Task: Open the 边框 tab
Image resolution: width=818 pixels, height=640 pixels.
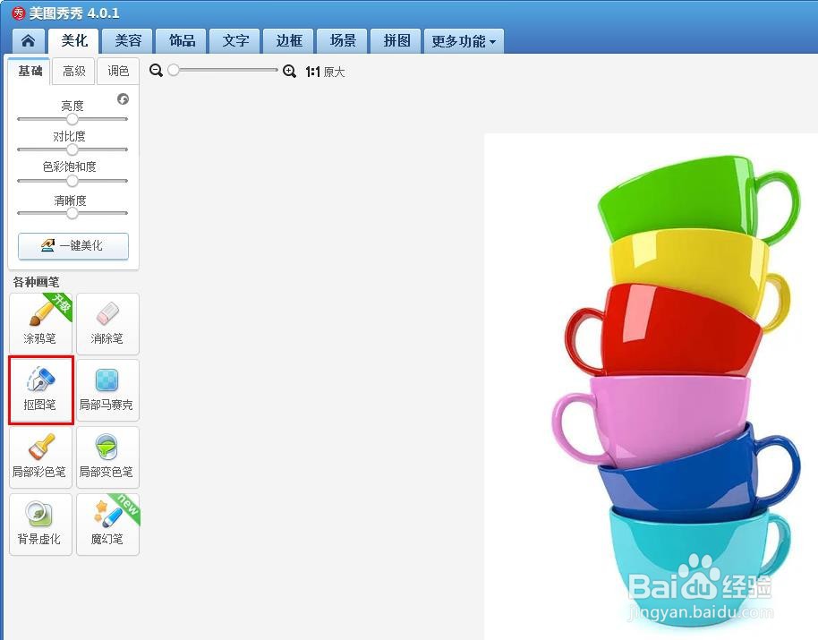Action: tap(289, 40)
